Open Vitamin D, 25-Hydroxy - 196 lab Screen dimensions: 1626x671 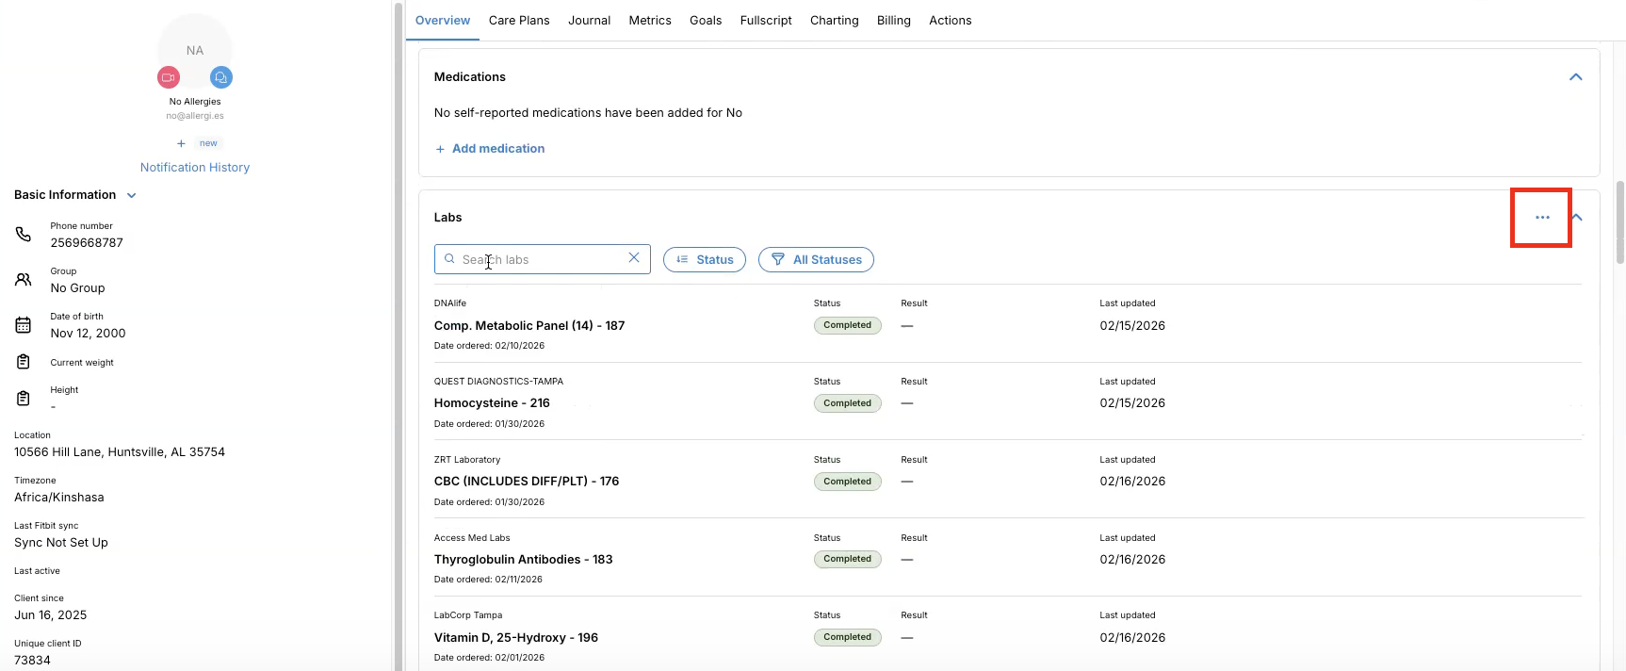point(516,637)
